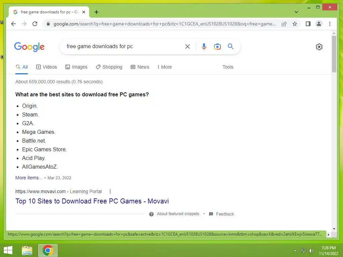Click the question mark snippet icon
343x257 pixels.
pyautogui.click(x=151, y=214)
